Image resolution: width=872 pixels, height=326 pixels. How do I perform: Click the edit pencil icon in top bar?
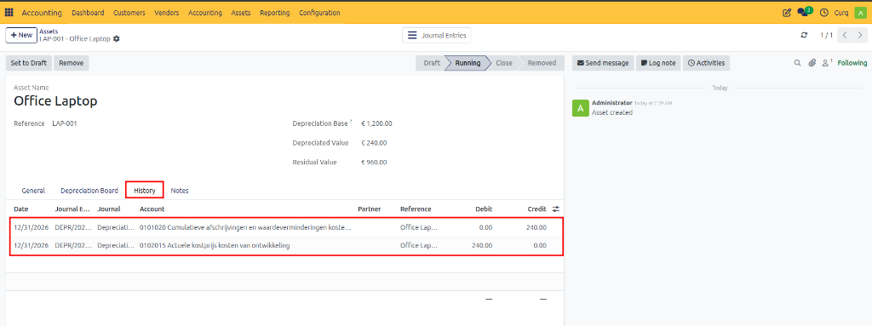(787, 12)
